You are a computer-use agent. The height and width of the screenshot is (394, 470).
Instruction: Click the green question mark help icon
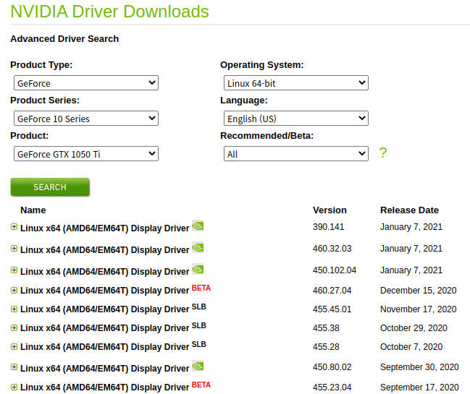point(383,153)
